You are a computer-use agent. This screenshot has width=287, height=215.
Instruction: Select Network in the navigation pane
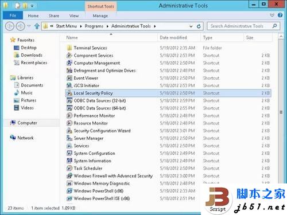click(x=25, y=138)
